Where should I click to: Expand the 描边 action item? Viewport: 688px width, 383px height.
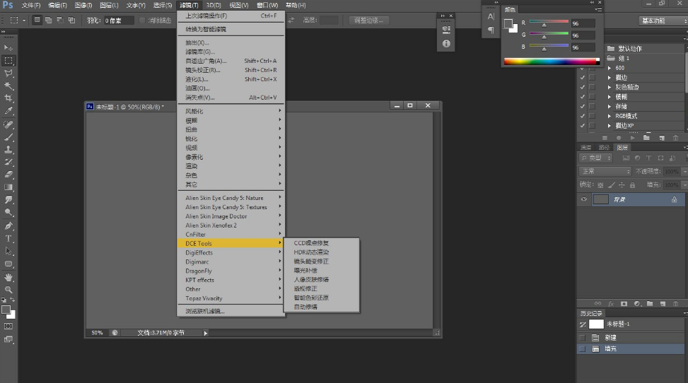[x=610, y=78]
